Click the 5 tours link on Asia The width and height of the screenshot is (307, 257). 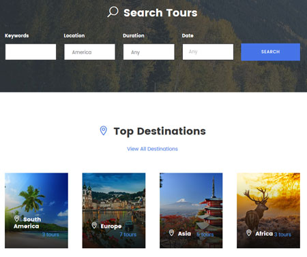click(205, 235)
